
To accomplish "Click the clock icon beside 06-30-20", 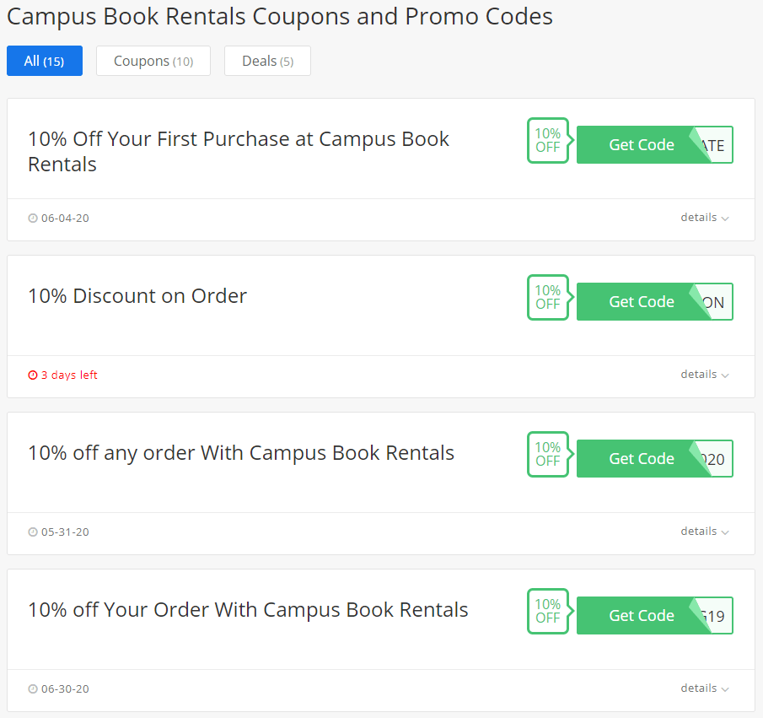I will pos(33,688).
